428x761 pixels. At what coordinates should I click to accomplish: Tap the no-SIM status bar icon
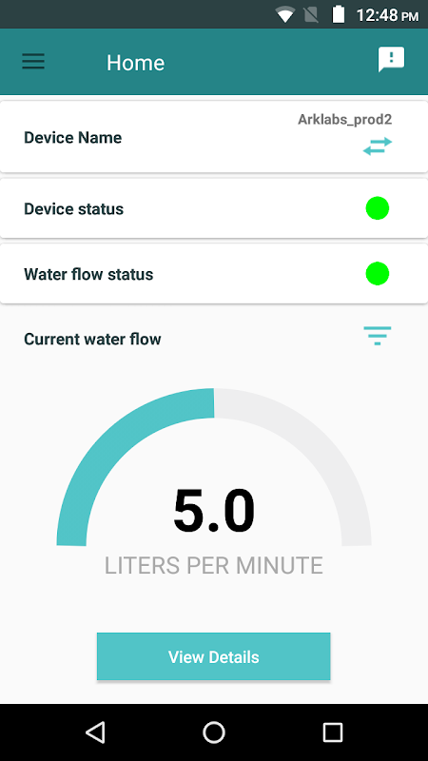pyautogui.click(x=311, y=15)
